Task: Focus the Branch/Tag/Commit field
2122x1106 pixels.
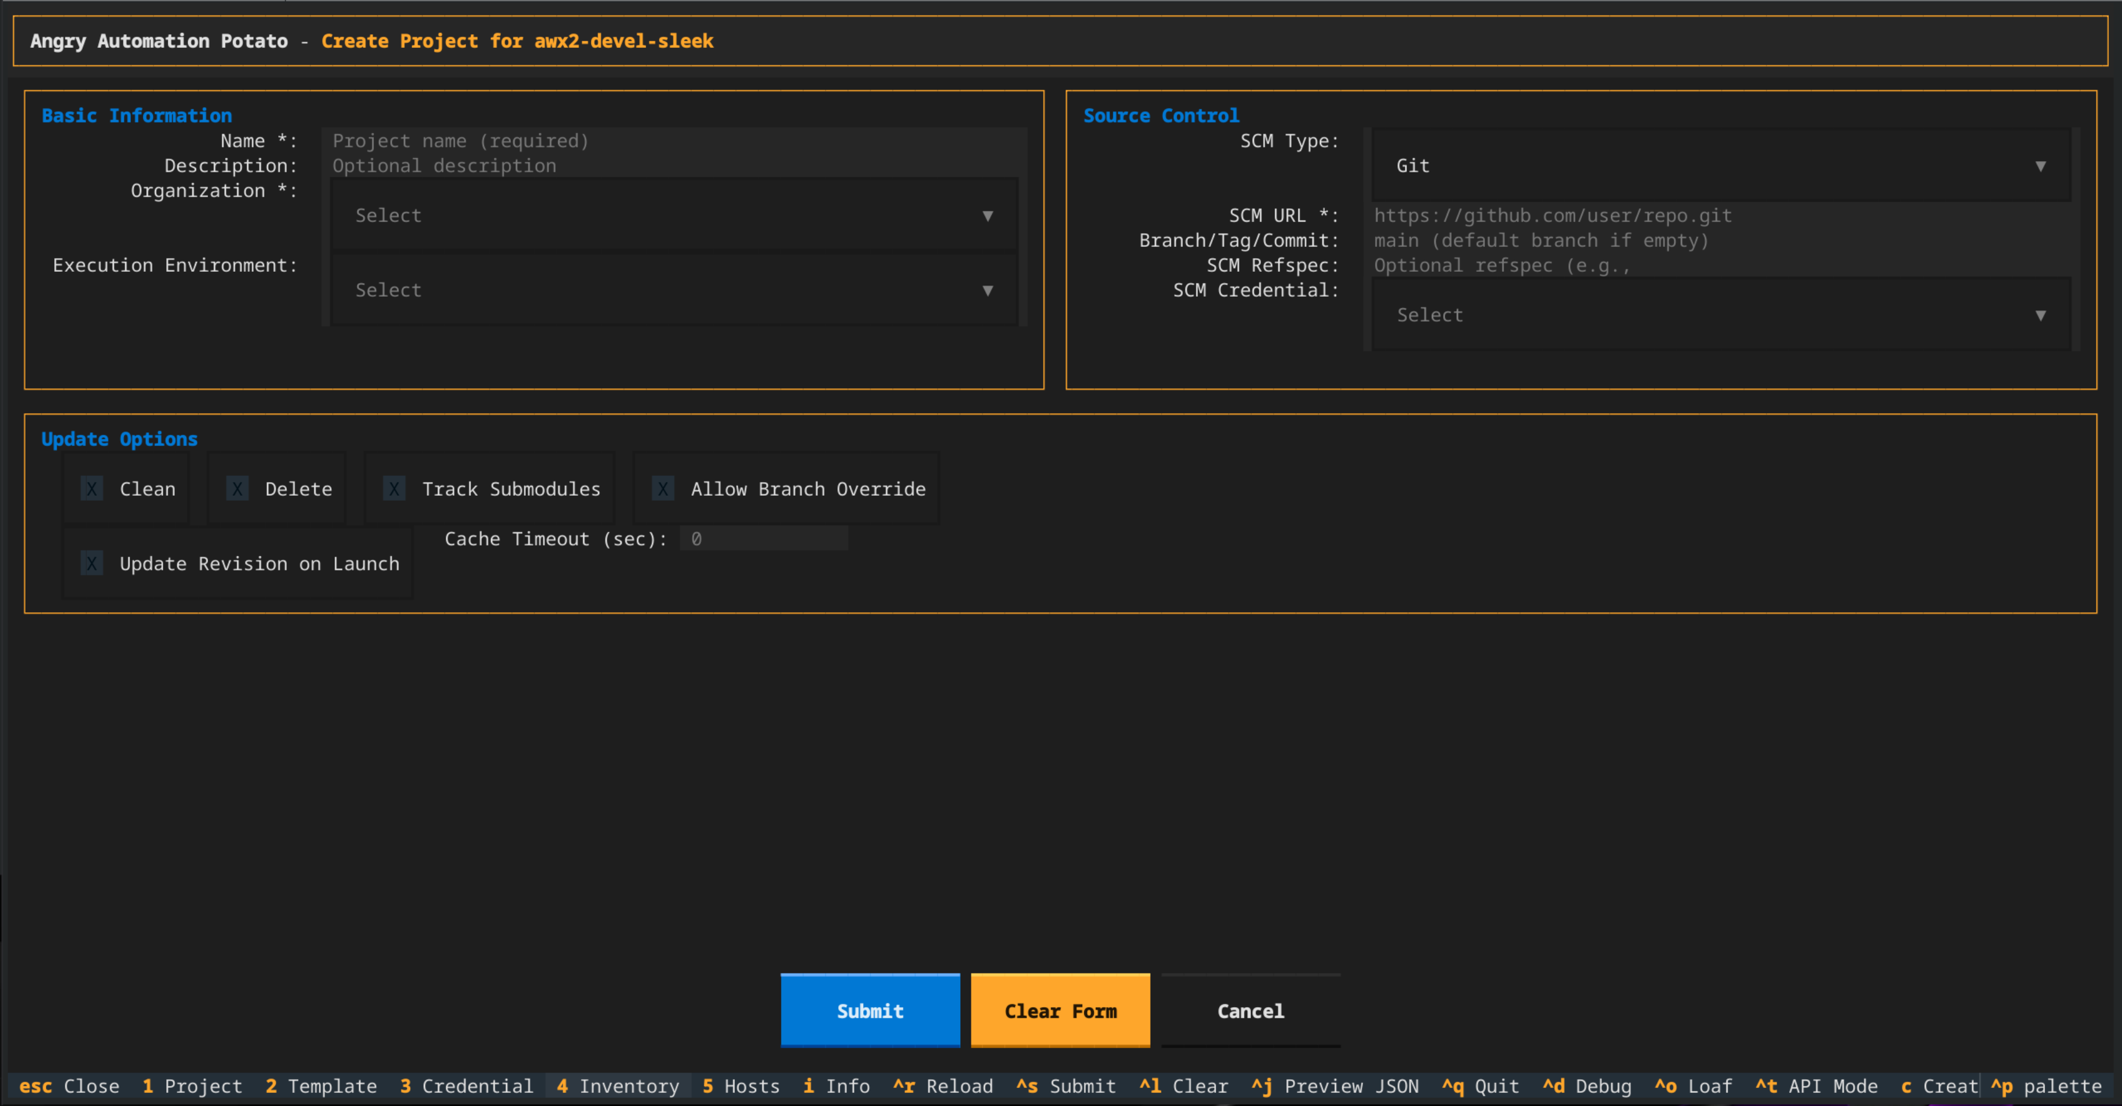Action: [1722, 241]
